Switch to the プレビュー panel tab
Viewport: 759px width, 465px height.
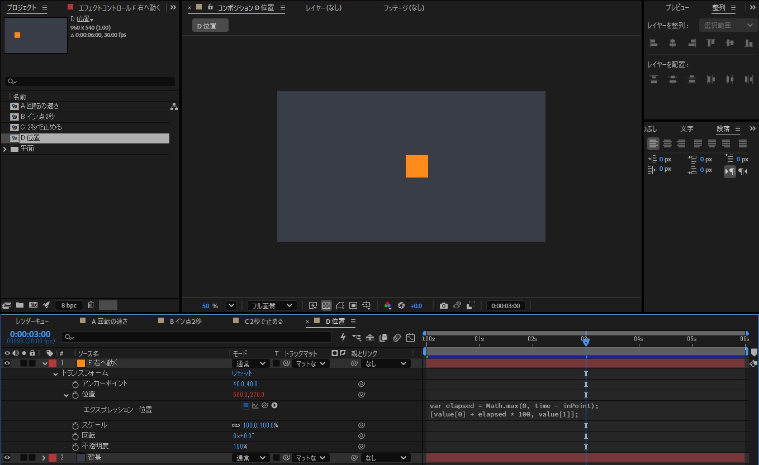click(677, 8)
